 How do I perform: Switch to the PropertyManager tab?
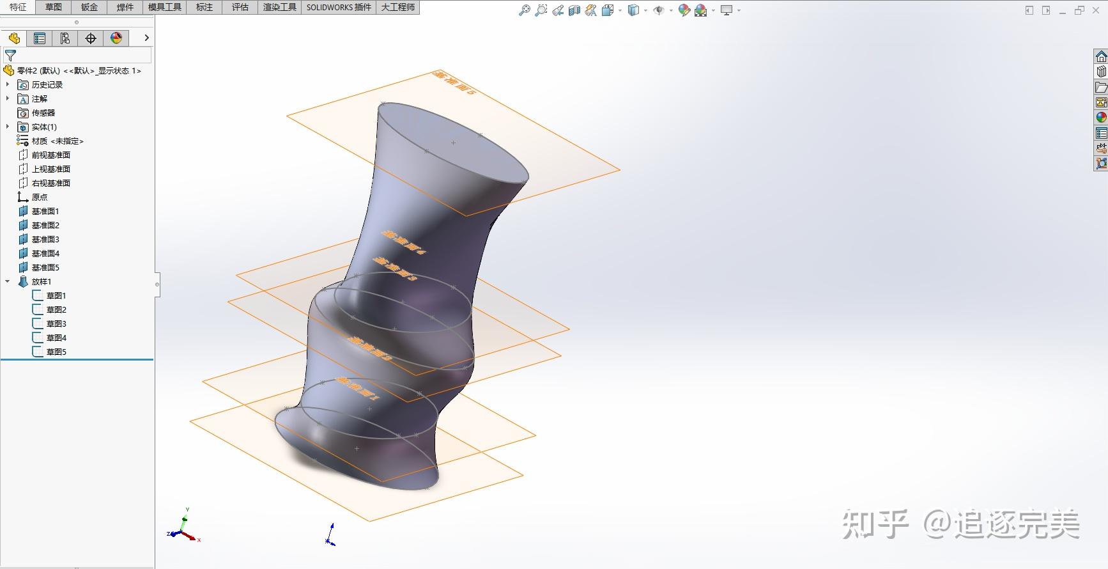(x=40, y=38)
